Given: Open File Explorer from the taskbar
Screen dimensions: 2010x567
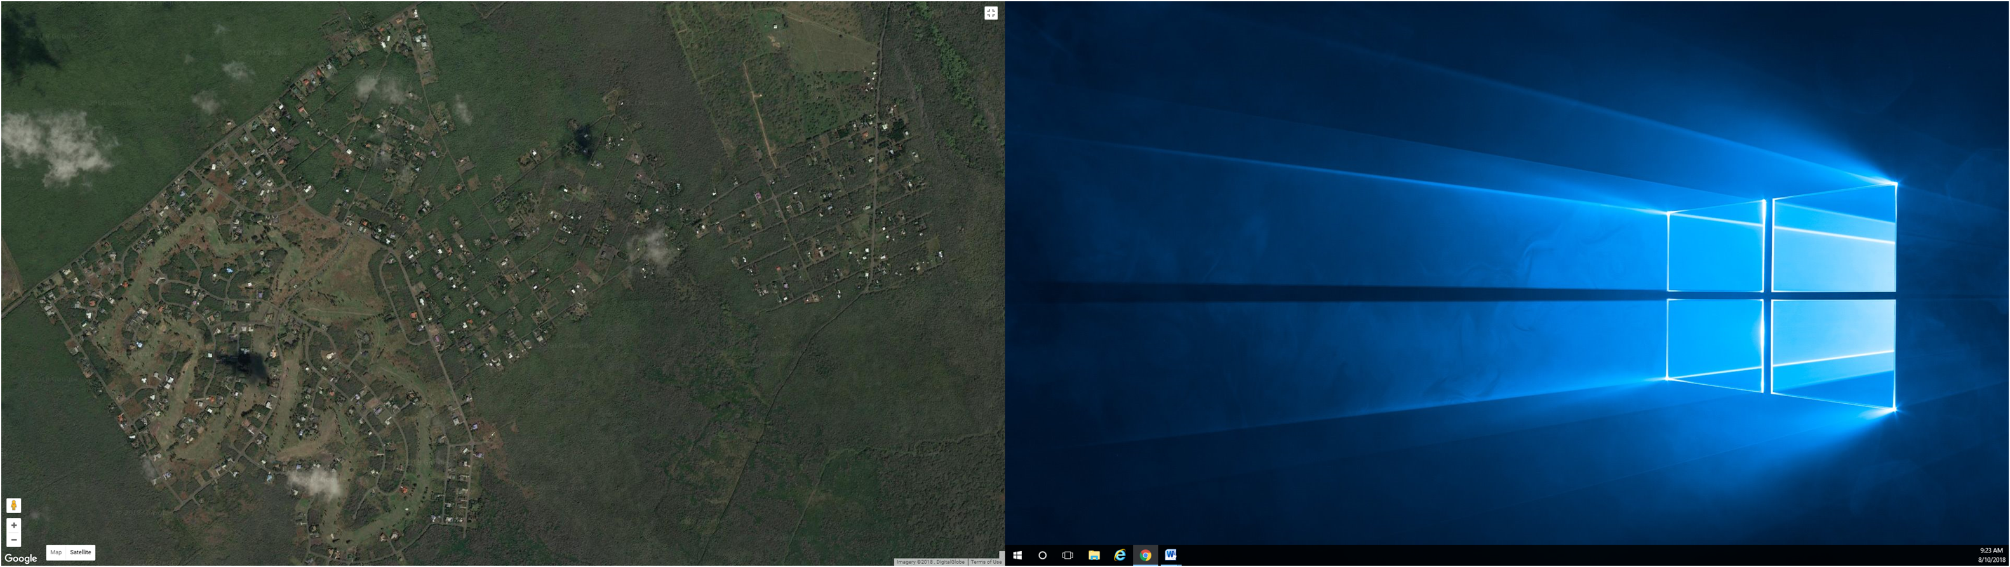Looking at the screenshot, I should click(1094, 556).
